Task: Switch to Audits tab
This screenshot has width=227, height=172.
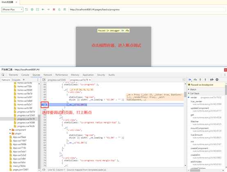Action: pyautogui.click(x=111, y=75)
